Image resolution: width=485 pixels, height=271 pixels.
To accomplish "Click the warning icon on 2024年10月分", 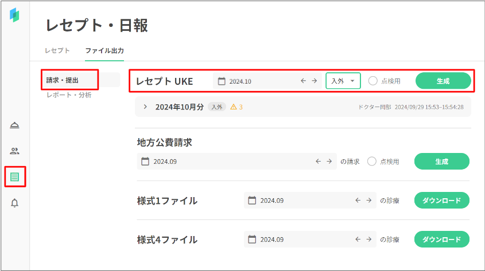I will coord(234,107).
